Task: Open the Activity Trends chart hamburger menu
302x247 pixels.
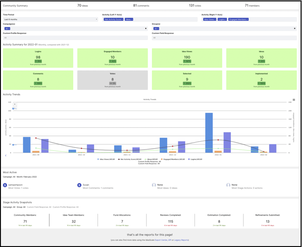Action: pos(294,100)
